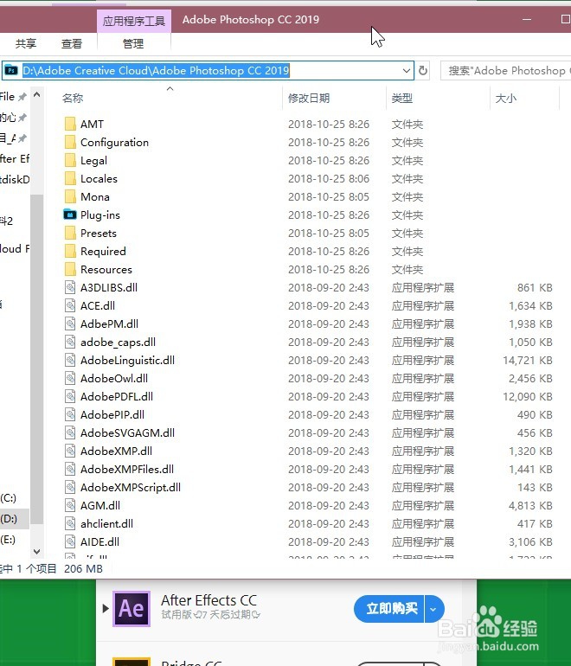Click the 2018-10-25 8:06 date of Locales
The width and height of the screenshot is (571, 666).
click(329, 178)
